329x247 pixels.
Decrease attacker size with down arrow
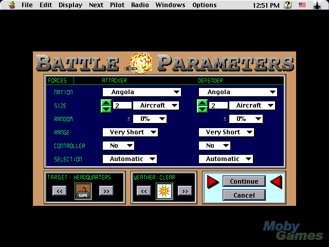pos(106,110)
